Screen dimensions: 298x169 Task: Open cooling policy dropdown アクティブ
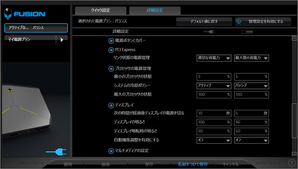coord(214,86)
